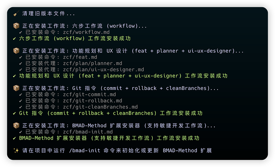Click the gray checkmark beside zcf/plan/planner.md
The image size is (275, 167).
pos(21,63)
